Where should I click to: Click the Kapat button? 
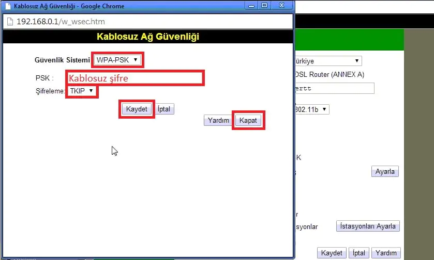248,120
